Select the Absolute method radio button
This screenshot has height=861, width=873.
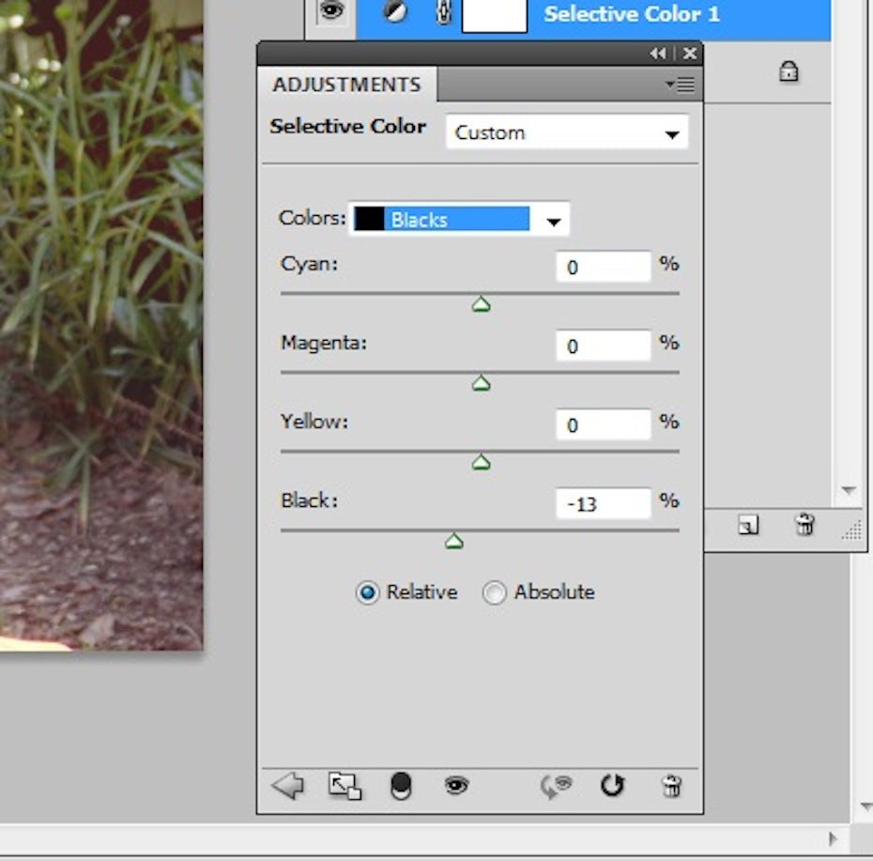point(495,592)
